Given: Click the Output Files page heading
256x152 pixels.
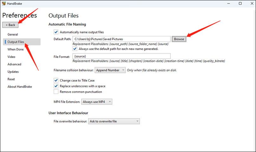Looking at the screenshot, I should (x=63, y=15).
